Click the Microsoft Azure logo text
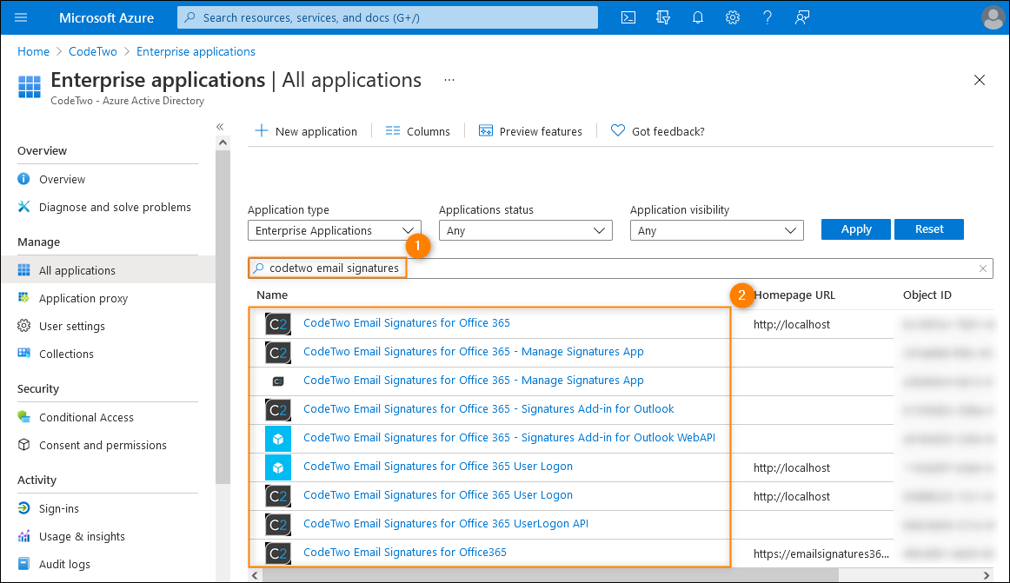1010x583 pixels. click(x=106, y=17)
